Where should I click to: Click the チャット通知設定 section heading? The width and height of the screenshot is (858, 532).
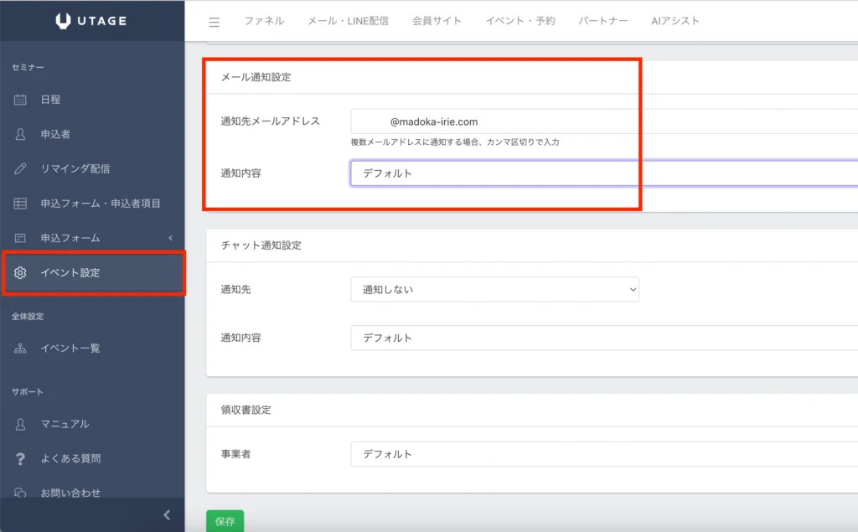[261, 245]
